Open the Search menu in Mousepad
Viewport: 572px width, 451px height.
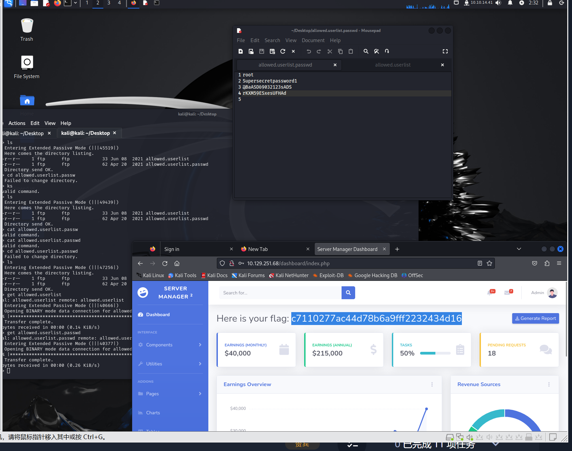coord(272,40)
